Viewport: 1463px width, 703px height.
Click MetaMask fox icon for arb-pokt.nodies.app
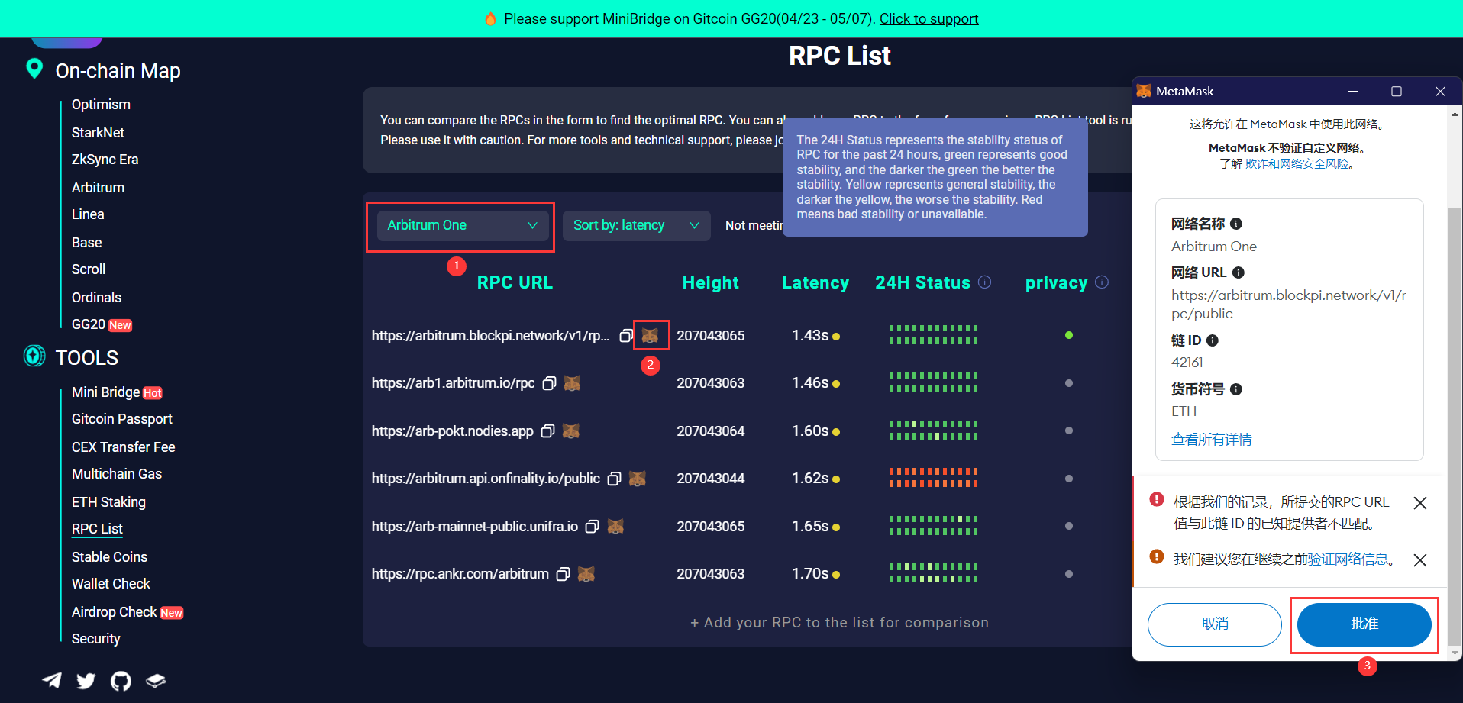pyautogui.click(x=570, y=431)
